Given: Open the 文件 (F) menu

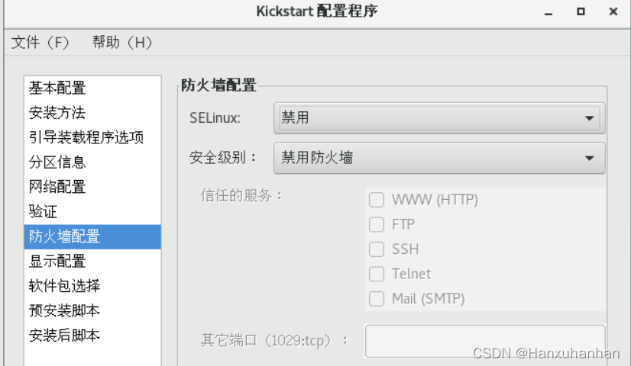Looking at the screenshot, I should (x=40, y=43).
